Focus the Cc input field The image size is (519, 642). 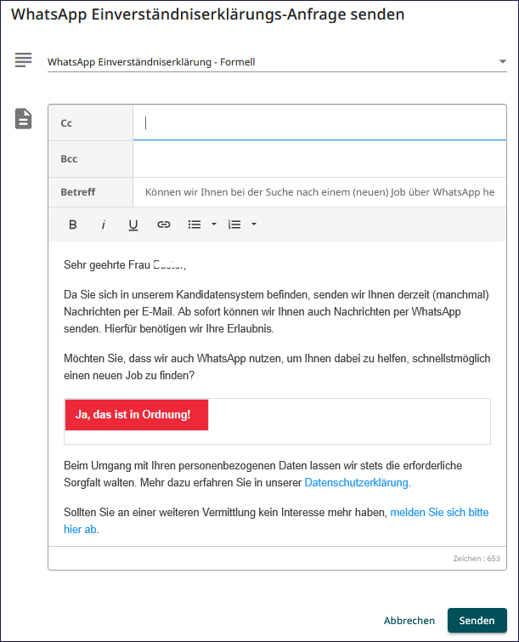point(319,122)
